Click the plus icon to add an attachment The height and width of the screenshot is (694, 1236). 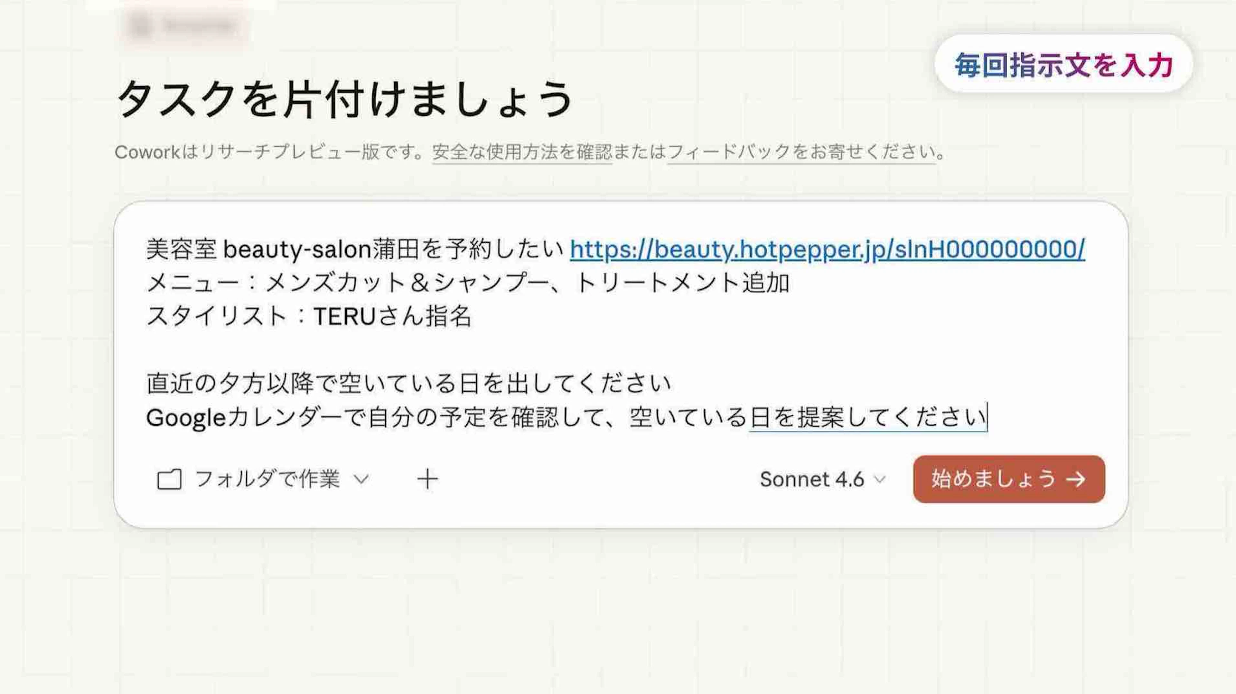coord(427,479)
